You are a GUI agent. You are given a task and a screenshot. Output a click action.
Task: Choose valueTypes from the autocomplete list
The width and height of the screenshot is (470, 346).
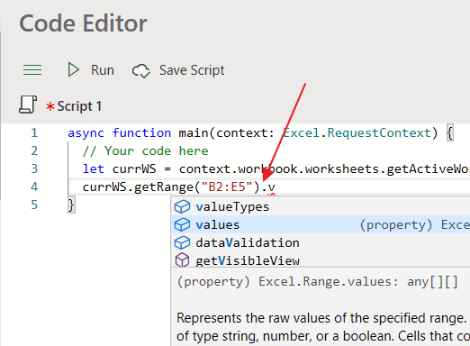pos(321,206)
